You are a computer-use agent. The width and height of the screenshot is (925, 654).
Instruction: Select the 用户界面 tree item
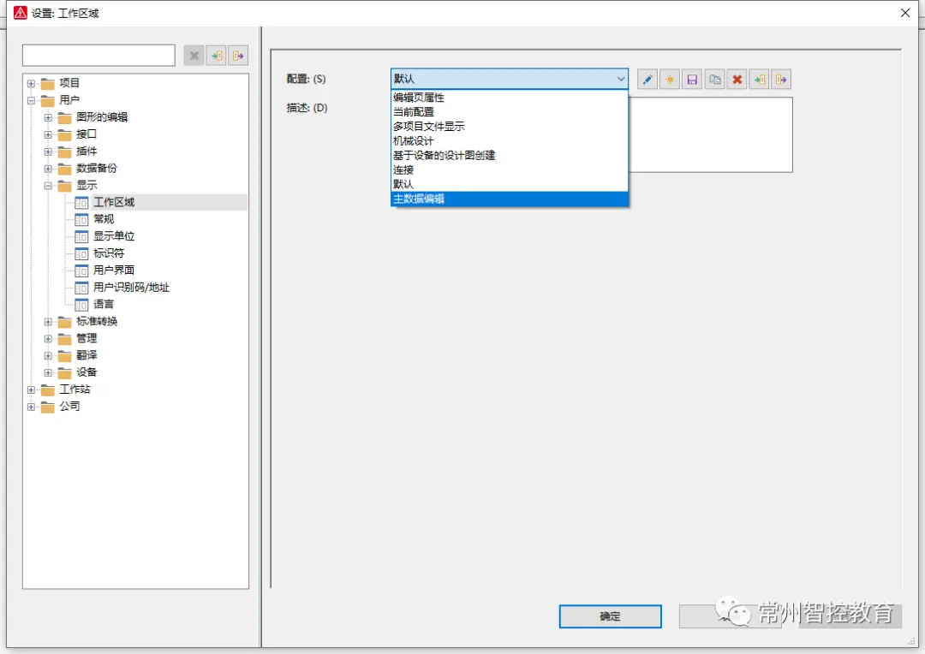point(113,271)
